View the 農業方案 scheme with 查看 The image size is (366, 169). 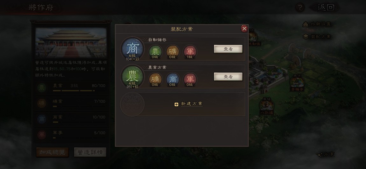[228, 77]
